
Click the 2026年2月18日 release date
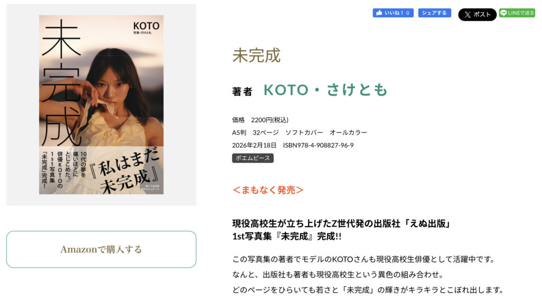[254, 145]
